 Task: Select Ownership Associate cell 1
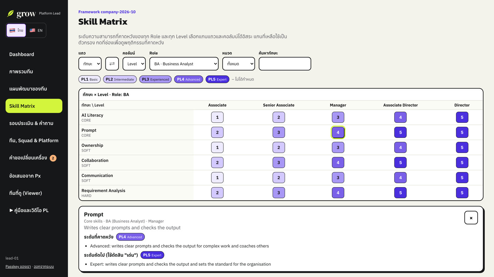[x=217, y=147]
